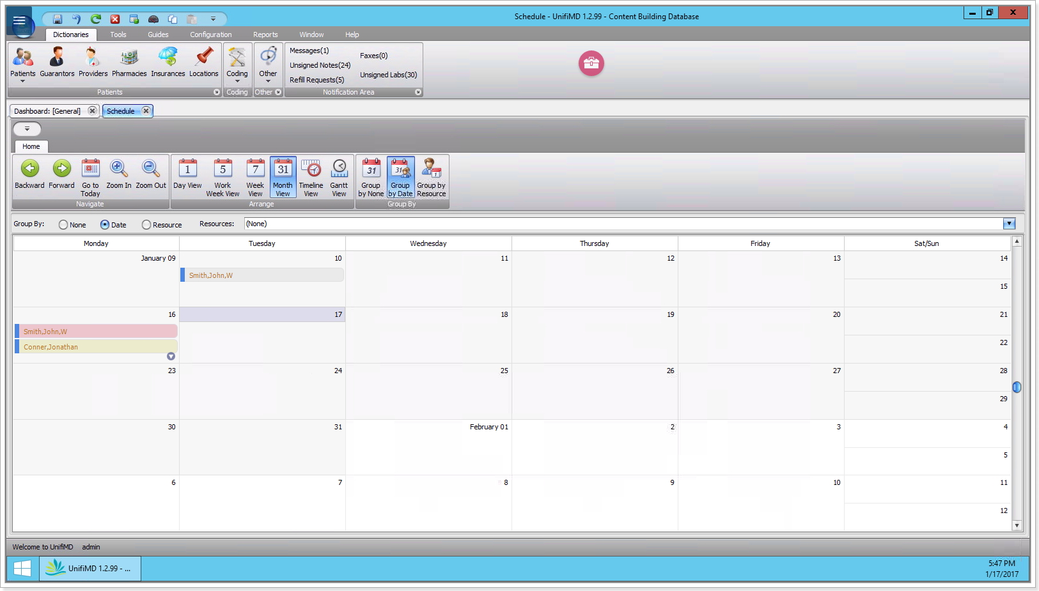Click the red X delete icon
Image resolution: width=1039 pixels, height=591 pixels.
(115, 19)
